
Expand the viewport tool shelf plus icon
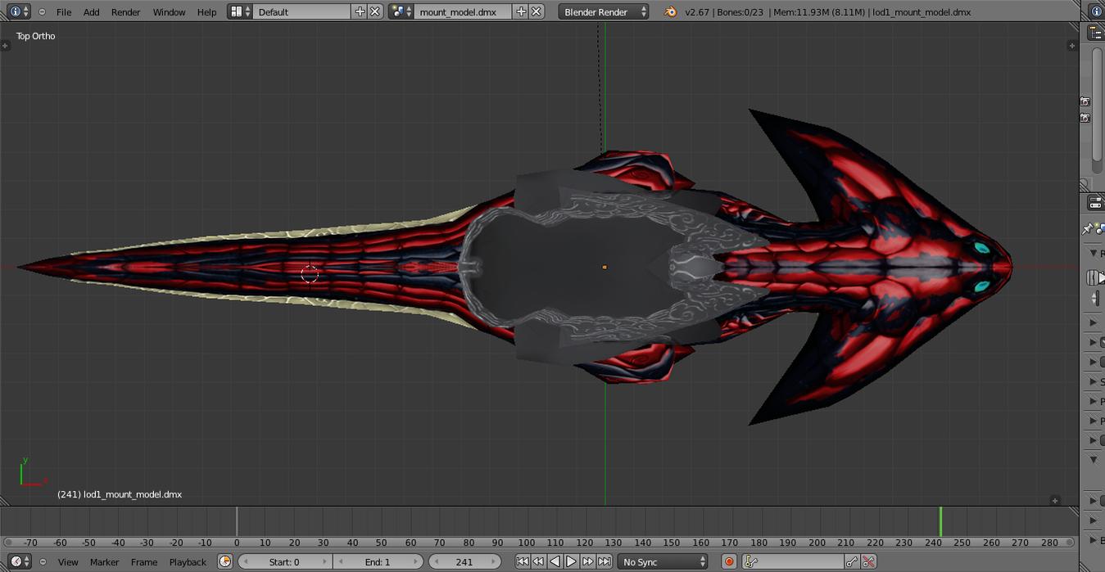coord(6,46)
